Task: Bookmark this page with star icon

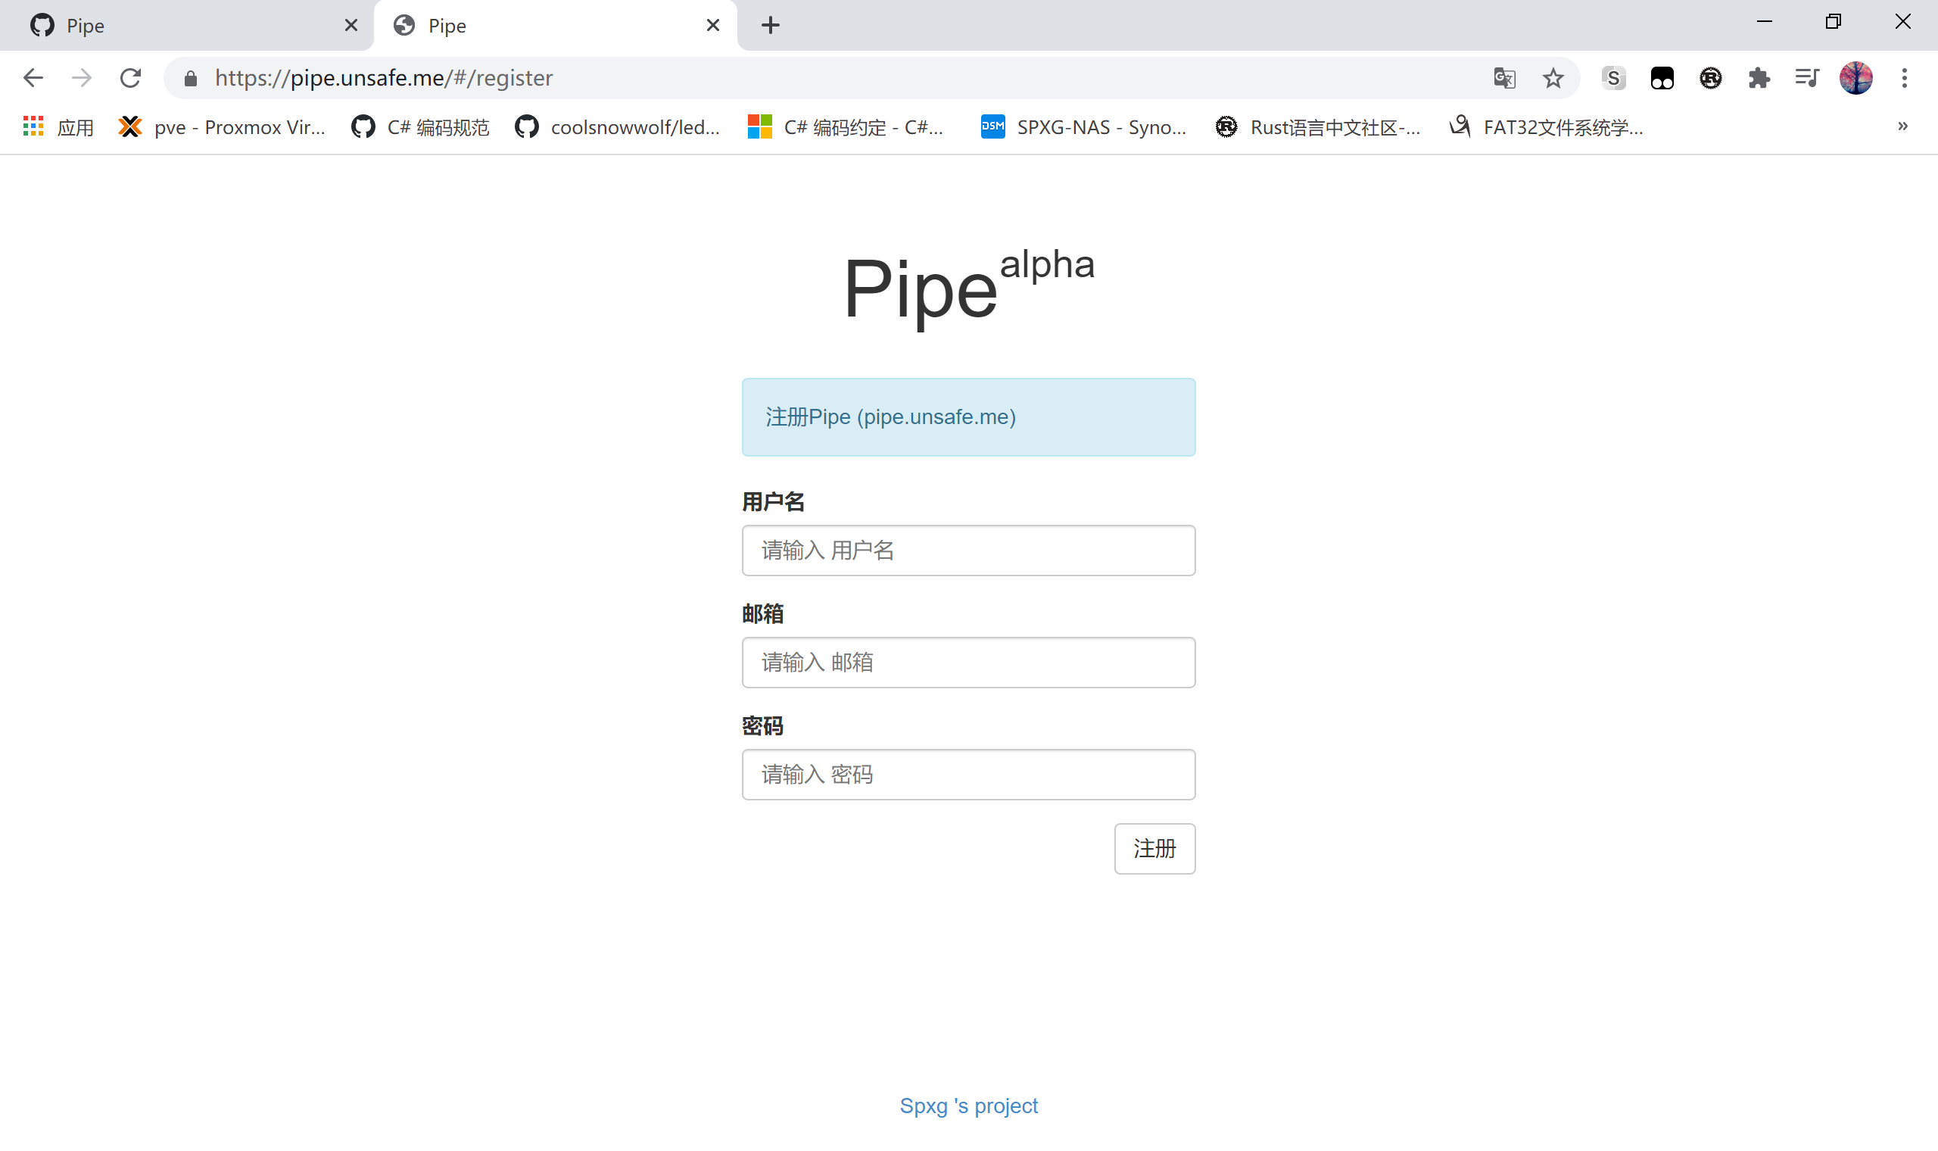Action: pyautogui.click(x=1553, y=77)
